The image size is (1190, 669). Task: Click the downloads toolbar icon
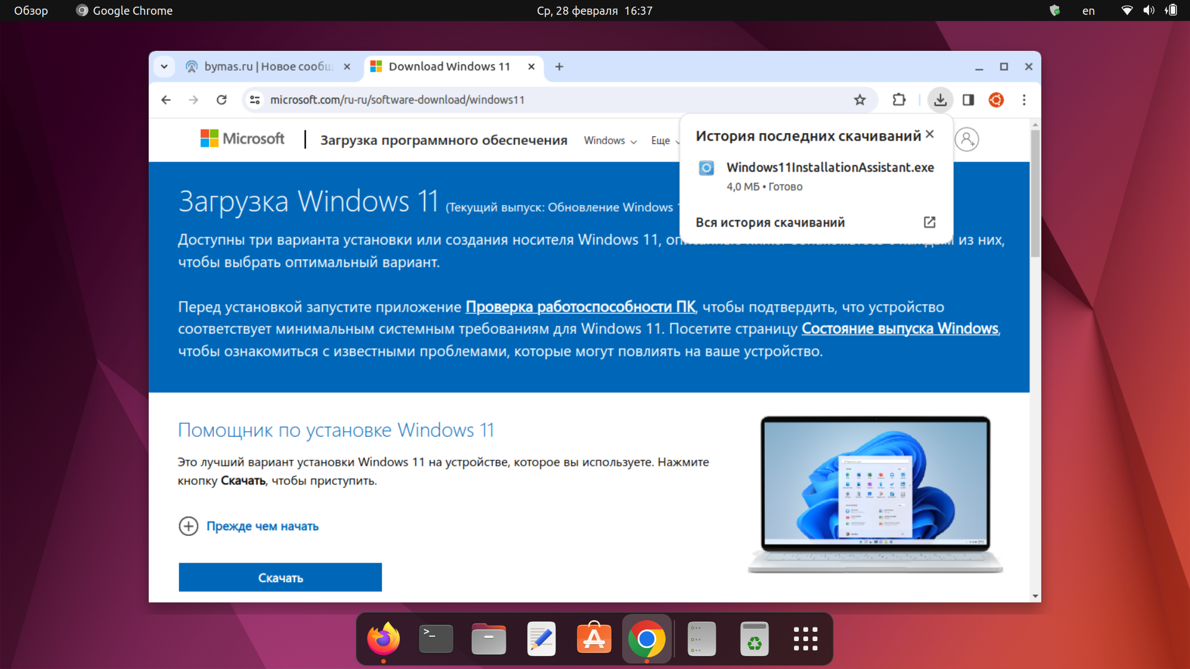[x=940, y=100]
